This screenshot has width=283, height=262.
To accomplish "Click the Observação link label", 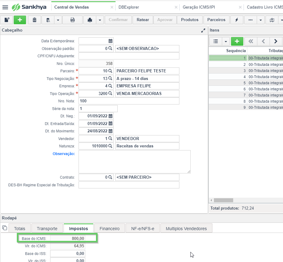I will (64, 154).
